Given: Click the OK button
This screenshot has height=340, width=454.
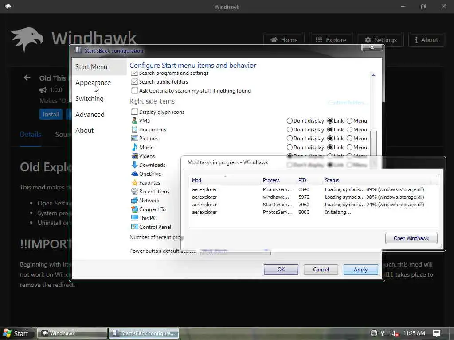Looking at the screenshot, I should click(x=281, y=270).
